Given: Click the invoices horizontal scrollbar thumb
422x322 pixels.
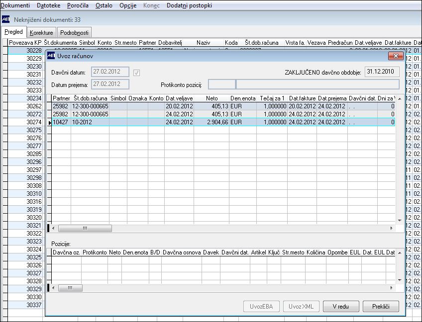Looking at the screenshot, I should click(85, 229).
